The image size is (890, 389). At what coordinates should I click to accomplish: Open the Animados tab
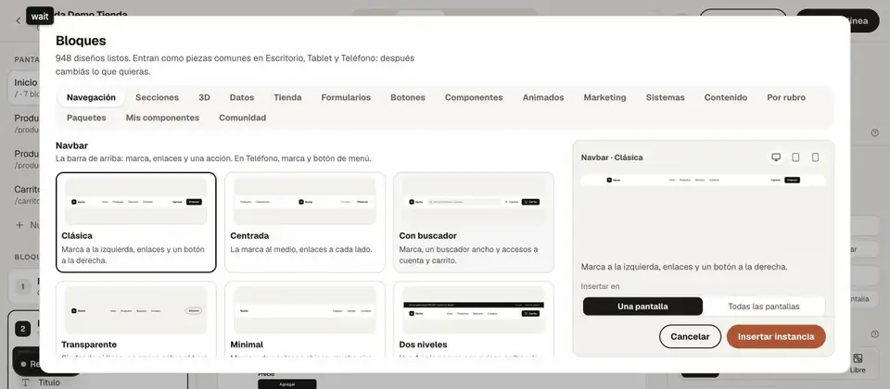pos(543,97)
